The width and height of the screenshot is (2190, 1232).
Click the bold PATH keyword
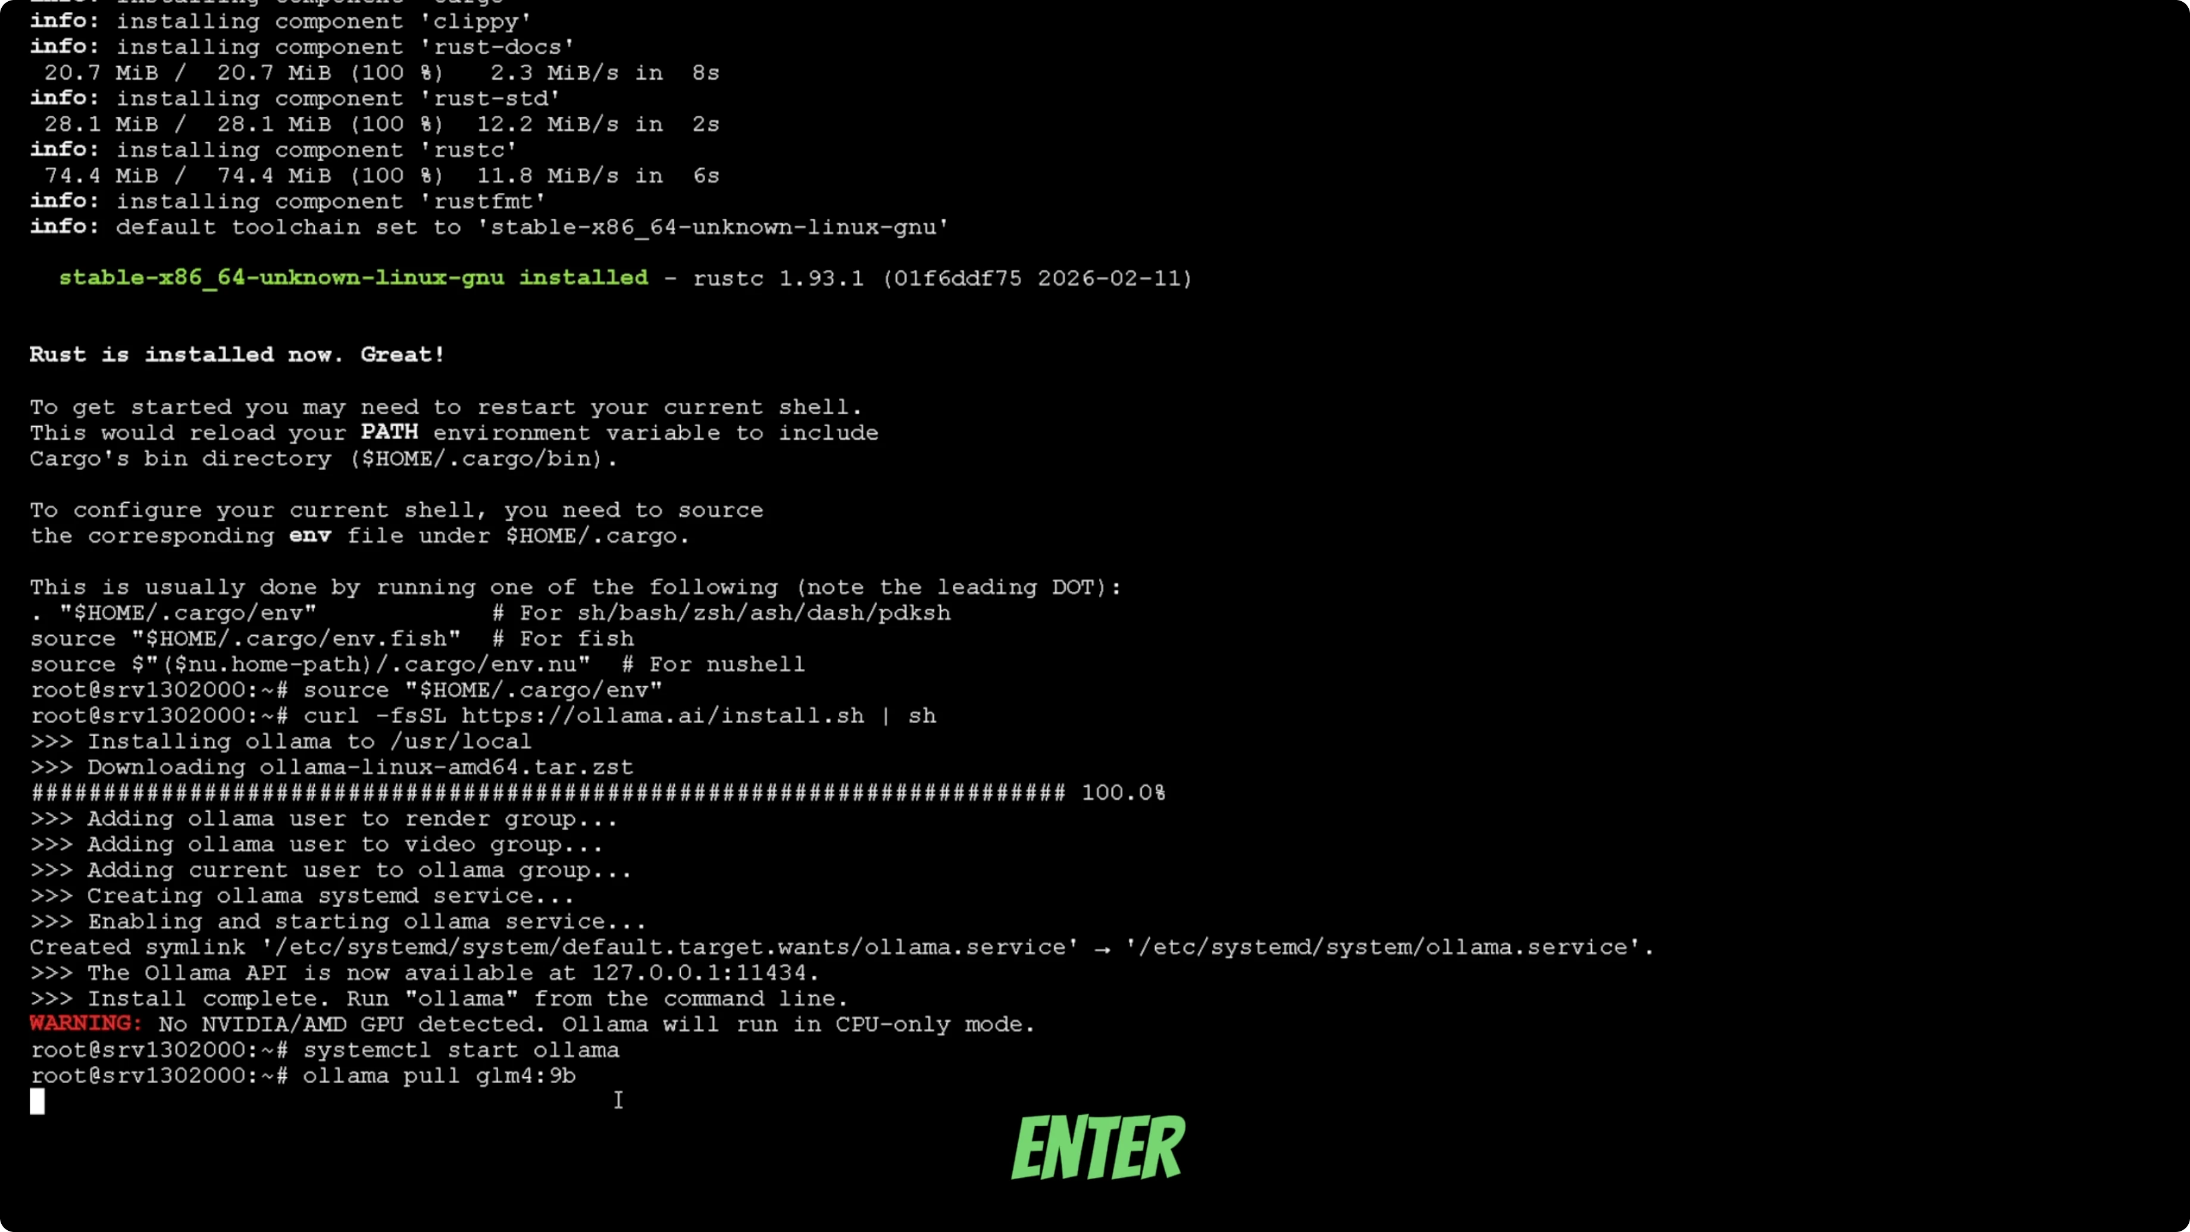click(389, 432)
